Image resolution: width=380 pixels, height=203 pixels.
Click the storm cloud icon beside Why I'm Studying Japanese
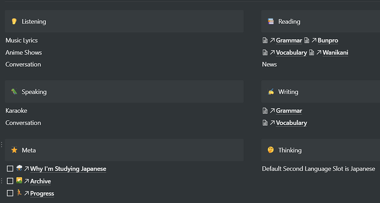19,168
